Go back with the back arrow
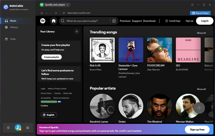Image resolution: width=215 pixels, height=136 pixels. pyautogui.click(x=47, y=13)
